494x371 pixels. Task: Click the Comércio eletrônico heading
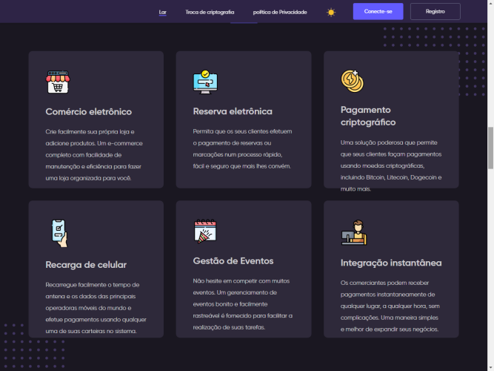[x=88, y=112]
